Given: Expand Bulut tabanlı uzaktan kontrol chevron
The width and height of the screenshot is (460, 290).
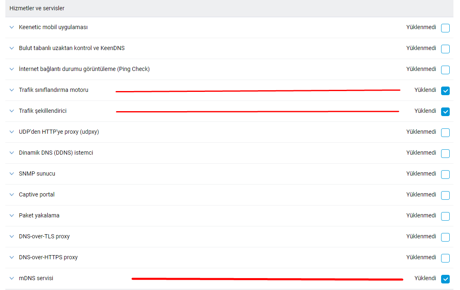Looking at the screenshot, I should click(12, 48).
